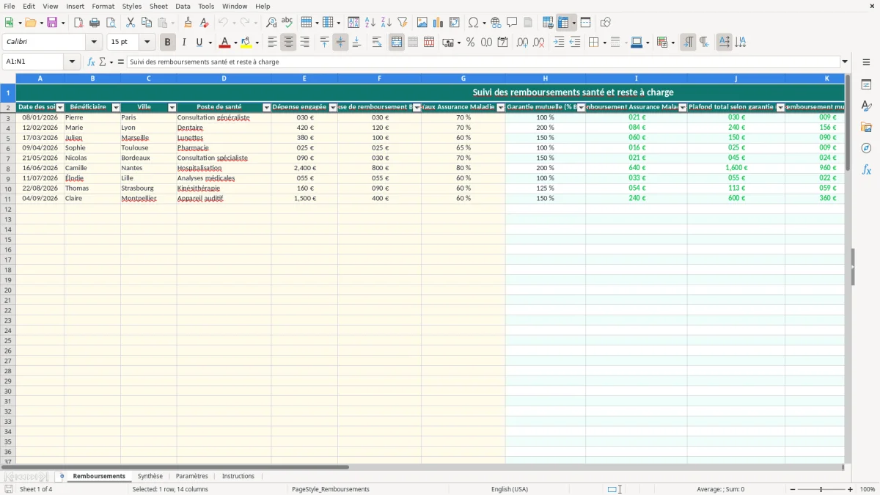Open Print Preview
This screenshot has height=495, width=880.
111,23
